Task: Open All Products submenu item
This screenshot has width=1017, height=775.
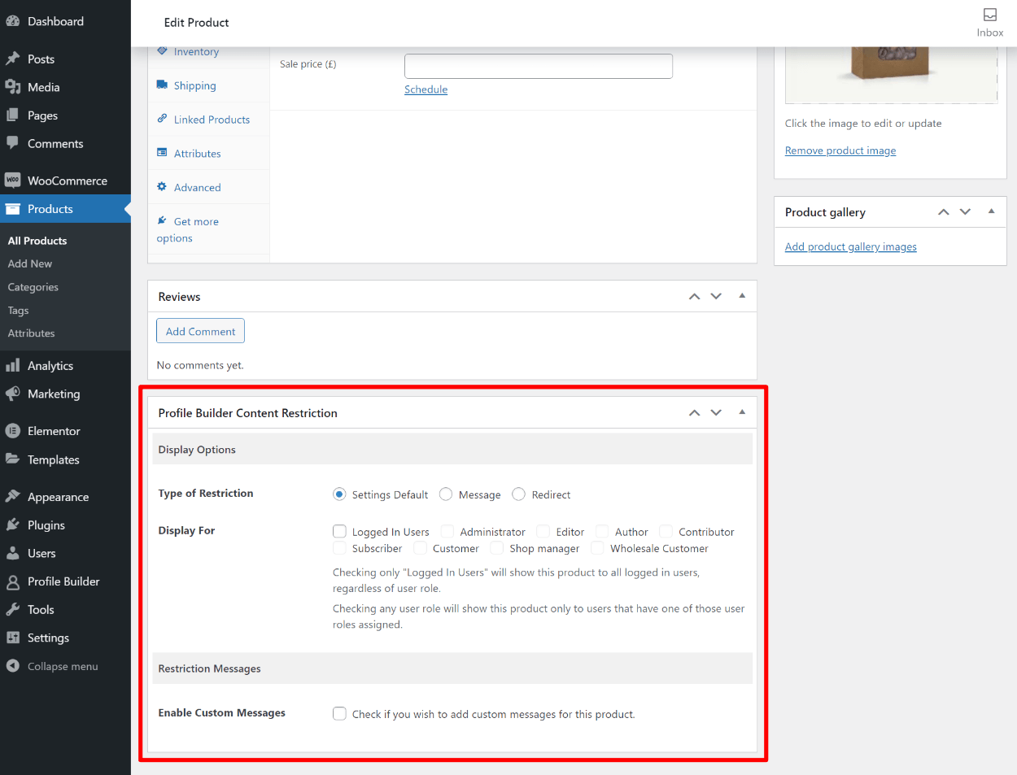Action: 37,241
